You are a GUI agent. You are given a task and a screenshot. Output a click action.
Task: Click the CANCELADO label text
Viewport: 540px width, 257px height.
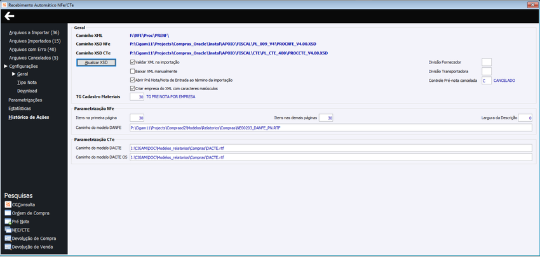click(x=504, y=80)
